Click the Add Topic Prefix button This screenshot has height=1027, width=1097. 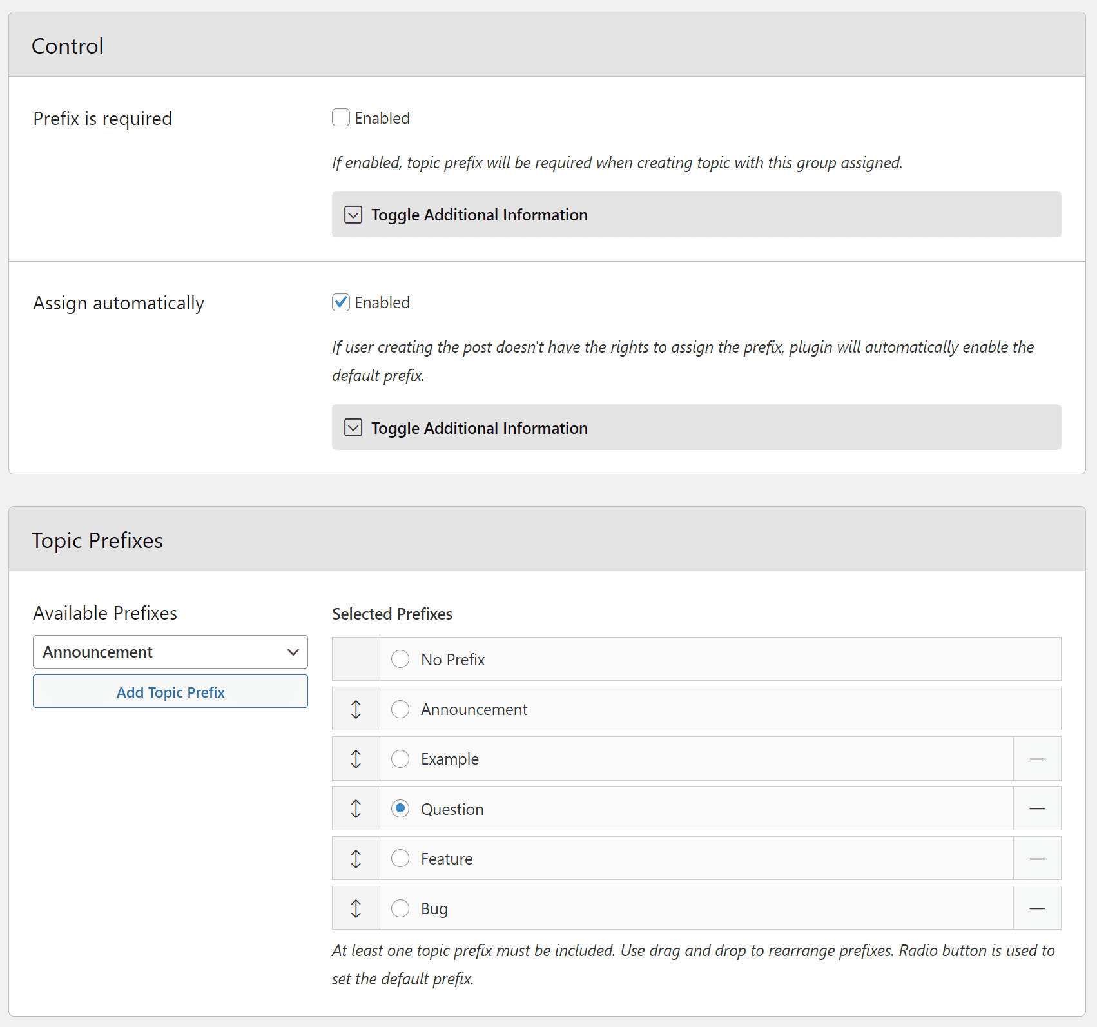170,692
